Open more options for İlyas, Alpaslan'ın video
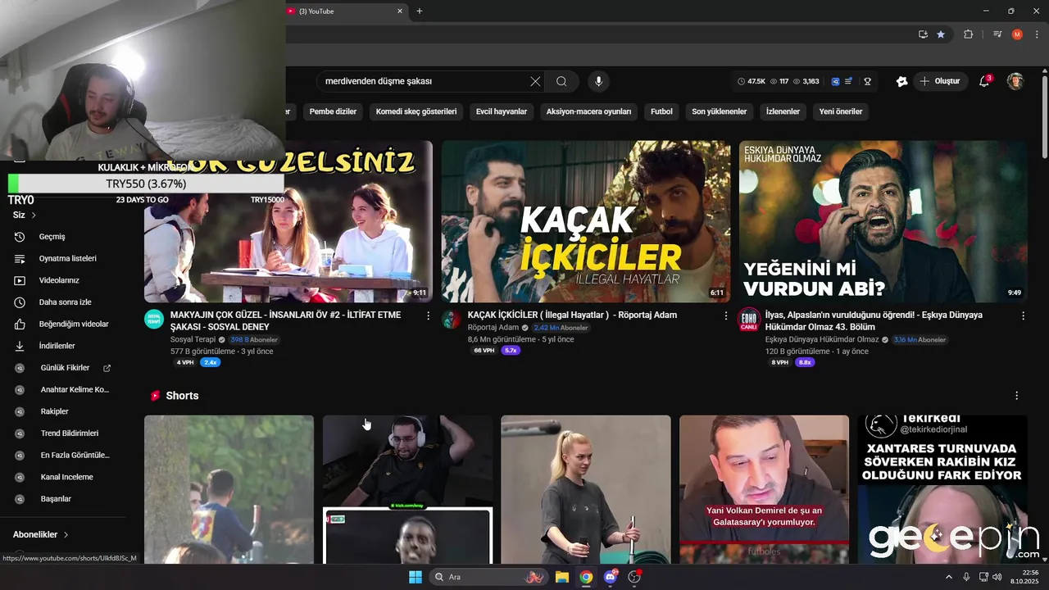 1023,315
